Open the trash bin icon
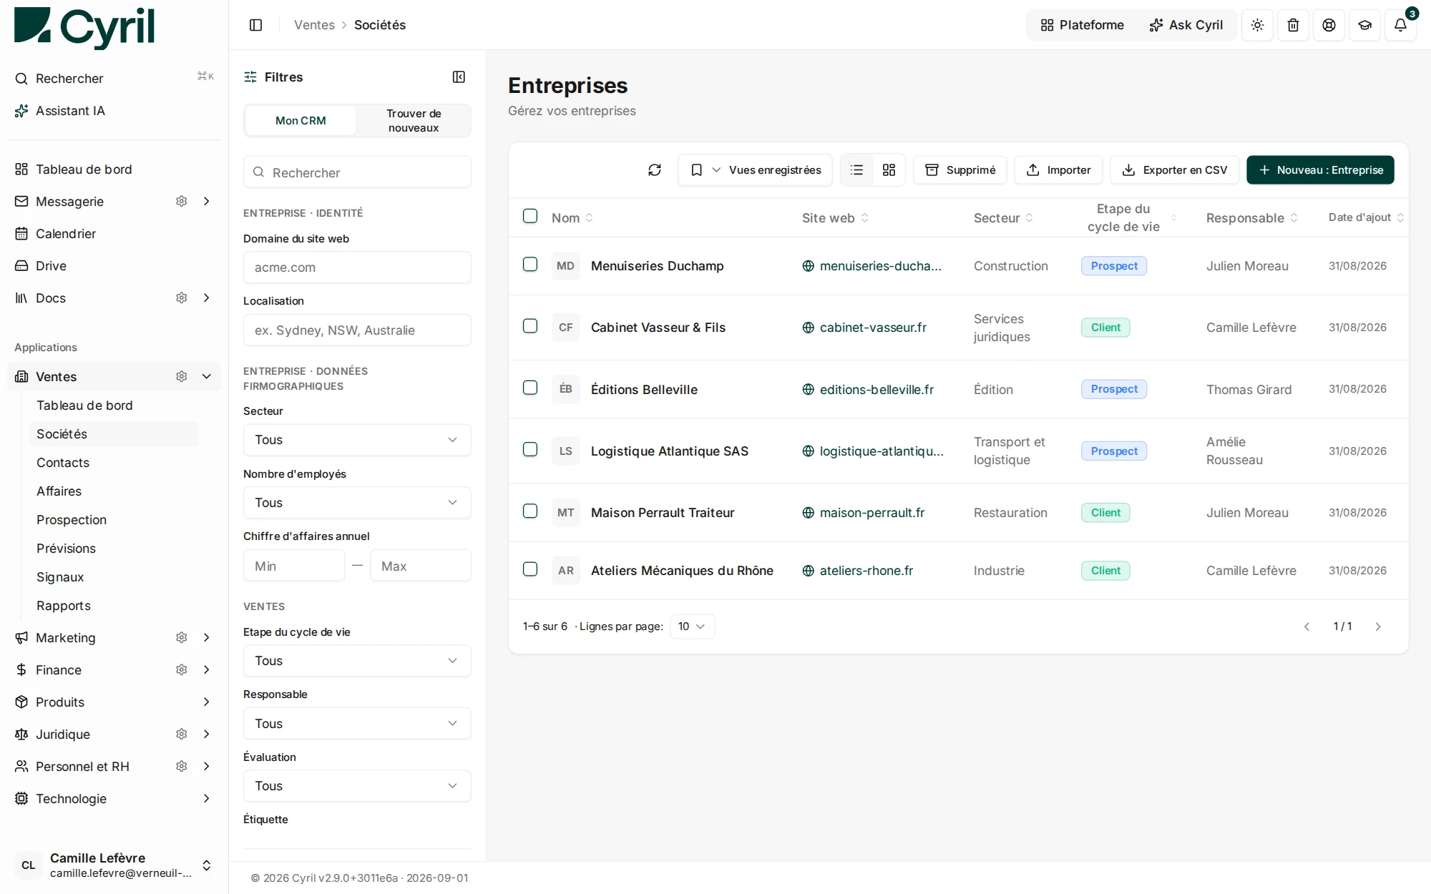Image resolution: width=1431 pixels, height=894 pixels. [x=1293, y=25]
